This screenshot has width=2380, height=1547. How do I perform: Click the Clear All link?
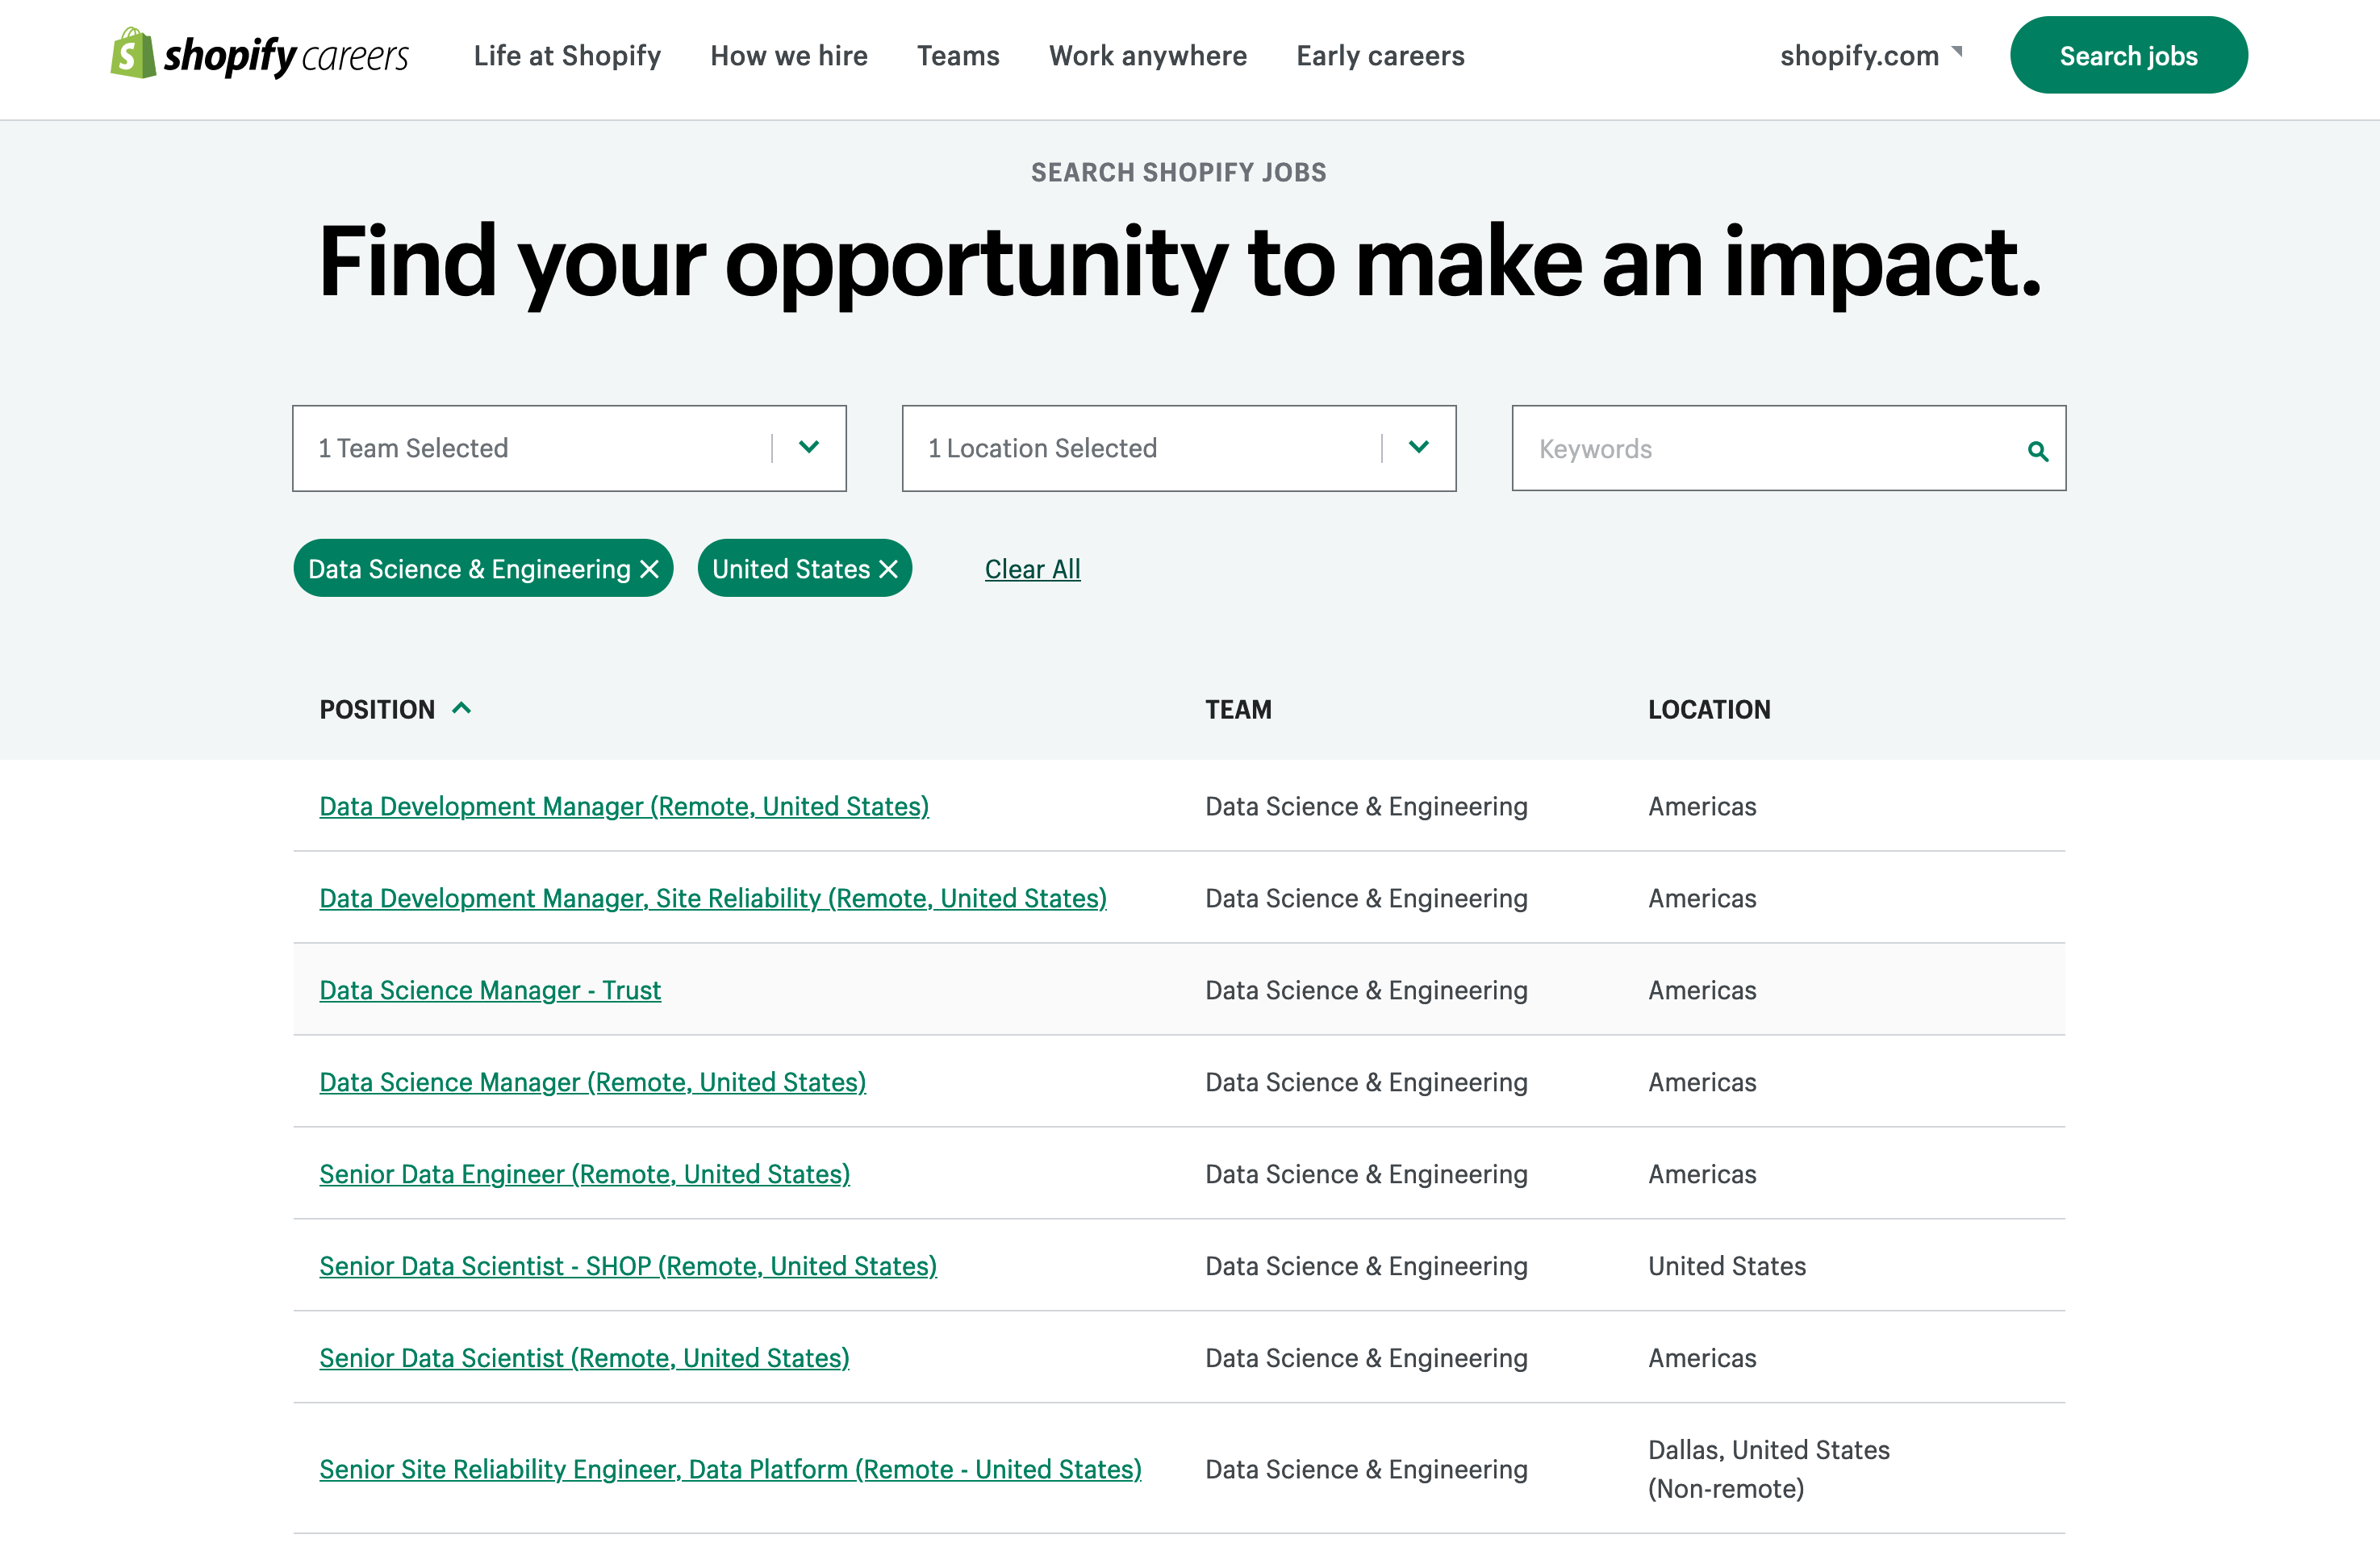click(1032, 569)
